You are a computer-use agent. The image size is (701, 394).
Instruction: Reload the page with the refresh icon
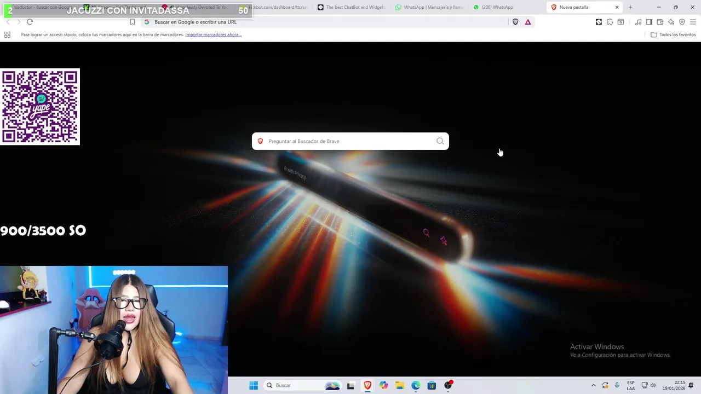30,22
